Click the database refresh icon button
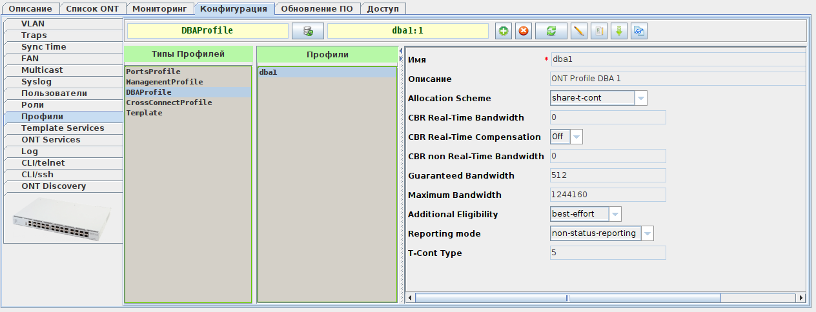 pyautogui.click(x=307, y=31)
